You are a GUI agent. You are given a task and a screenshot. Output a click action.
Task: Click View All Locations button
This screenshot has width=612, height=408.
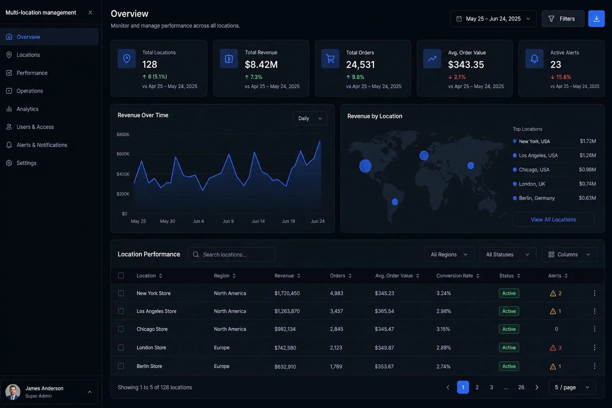click(x=553, y=220)
